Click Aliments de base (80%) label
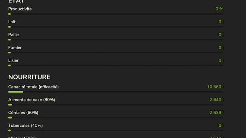The image size is (246, 138). click(32, 100)
